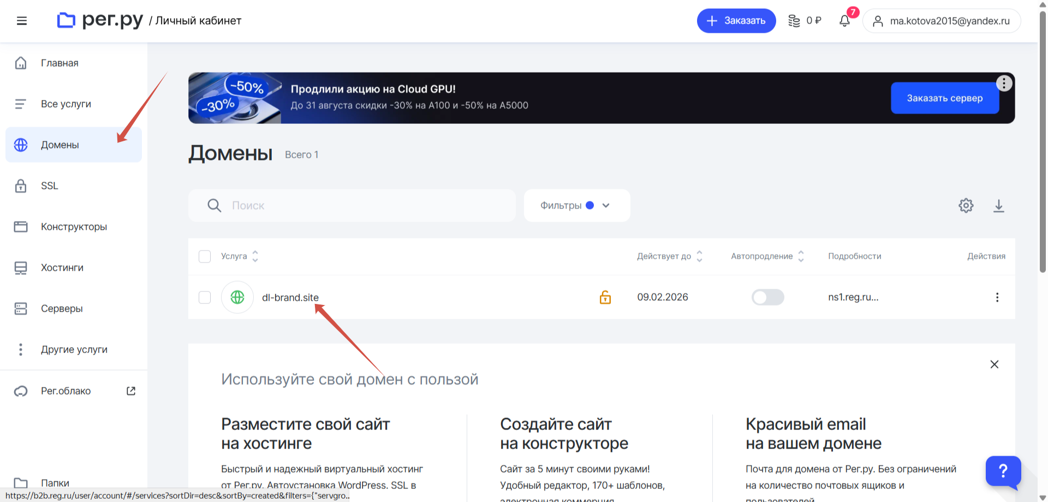
Task: Click the Поиск search field
Action: tap(352, 206)
